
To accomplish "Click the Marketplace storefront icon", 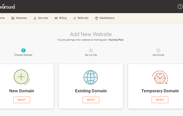I will pos(96,18).
